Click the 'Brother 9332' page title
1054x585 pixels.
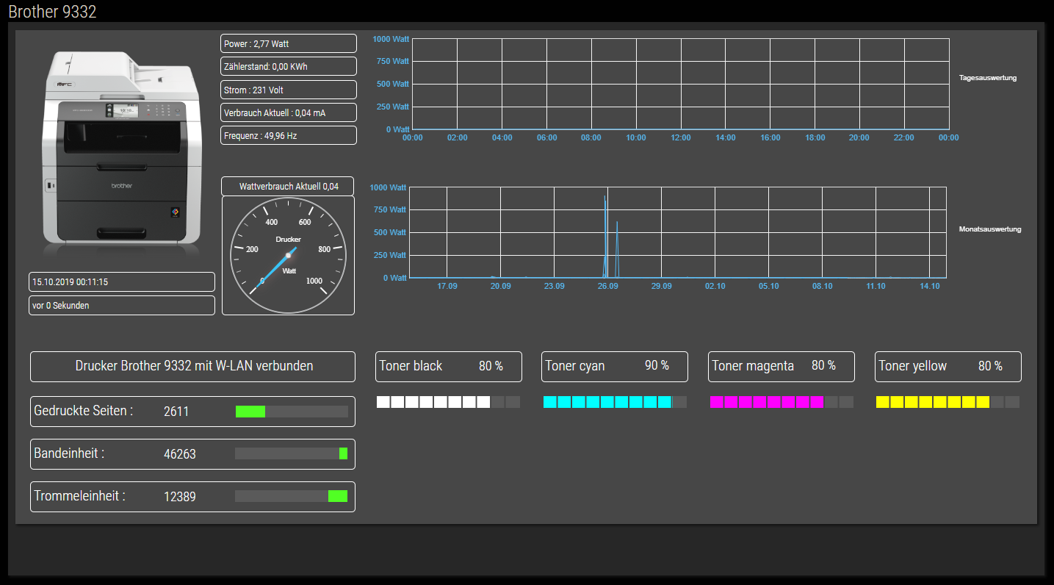click(x=52, y=12)
